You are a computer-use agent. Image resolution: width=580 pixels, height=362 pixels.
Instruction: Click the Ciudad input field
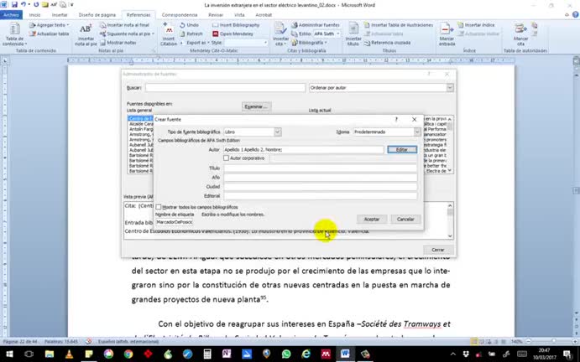(320, 187)
